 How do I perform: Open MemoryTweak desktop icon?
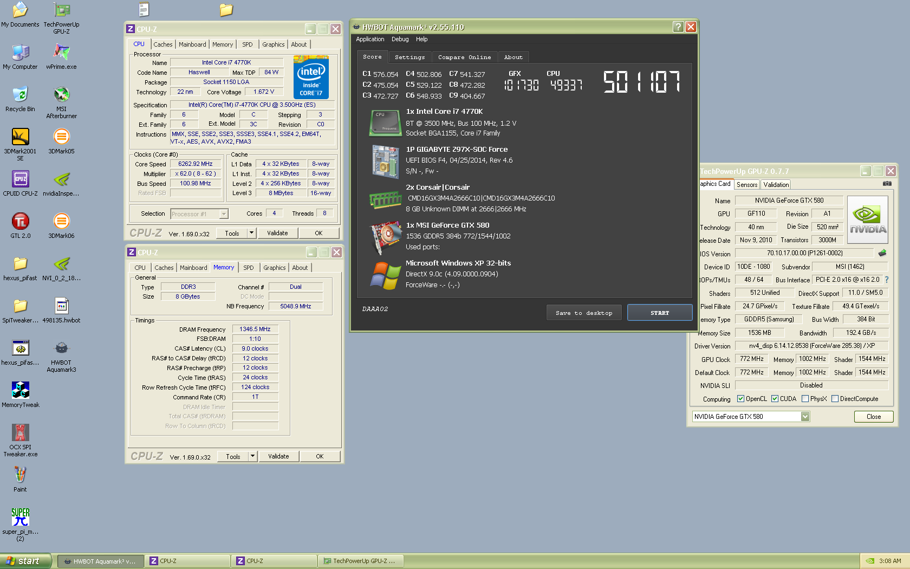click(20, 395)
